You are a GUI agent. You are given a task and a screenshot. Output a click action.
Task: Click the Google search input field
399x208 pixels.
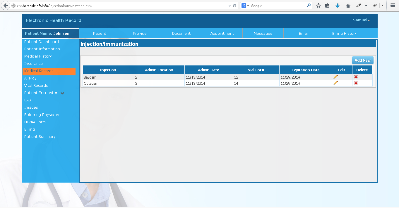pyautogui.click(x=278, y=6)
